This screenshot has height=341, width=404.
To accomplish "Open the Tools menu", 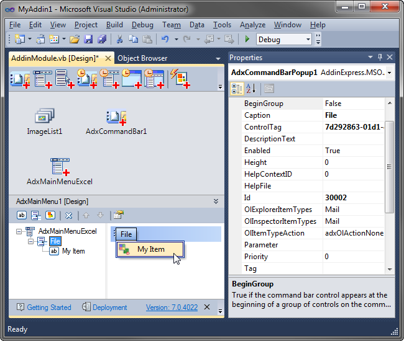I will click(x=222, y=25).
